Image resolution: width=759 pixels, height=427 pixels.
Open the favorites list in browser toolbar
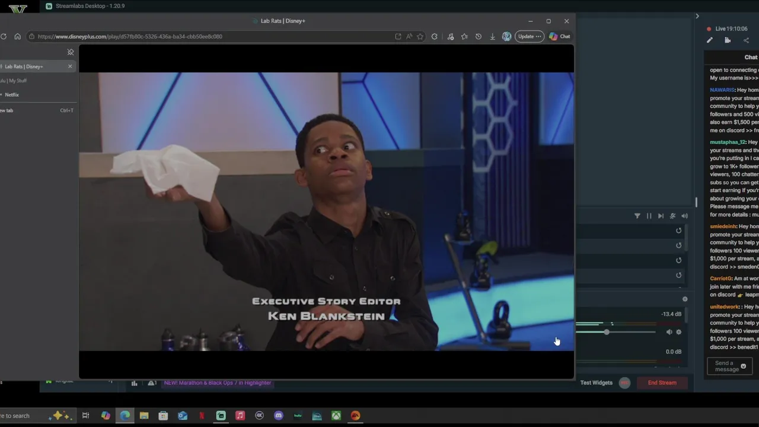pyautogui.click(x=464, y=36)
